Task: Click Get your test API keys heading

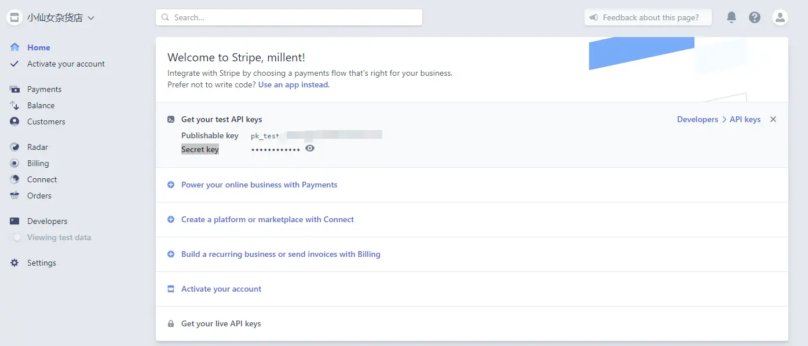Action: point(222,119)
